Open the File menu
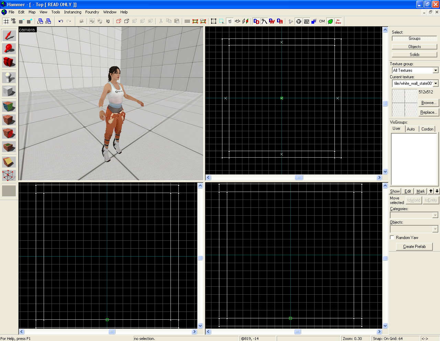This screenshot has height=341, width=440. pyautogui.click(x=11, y=12)
